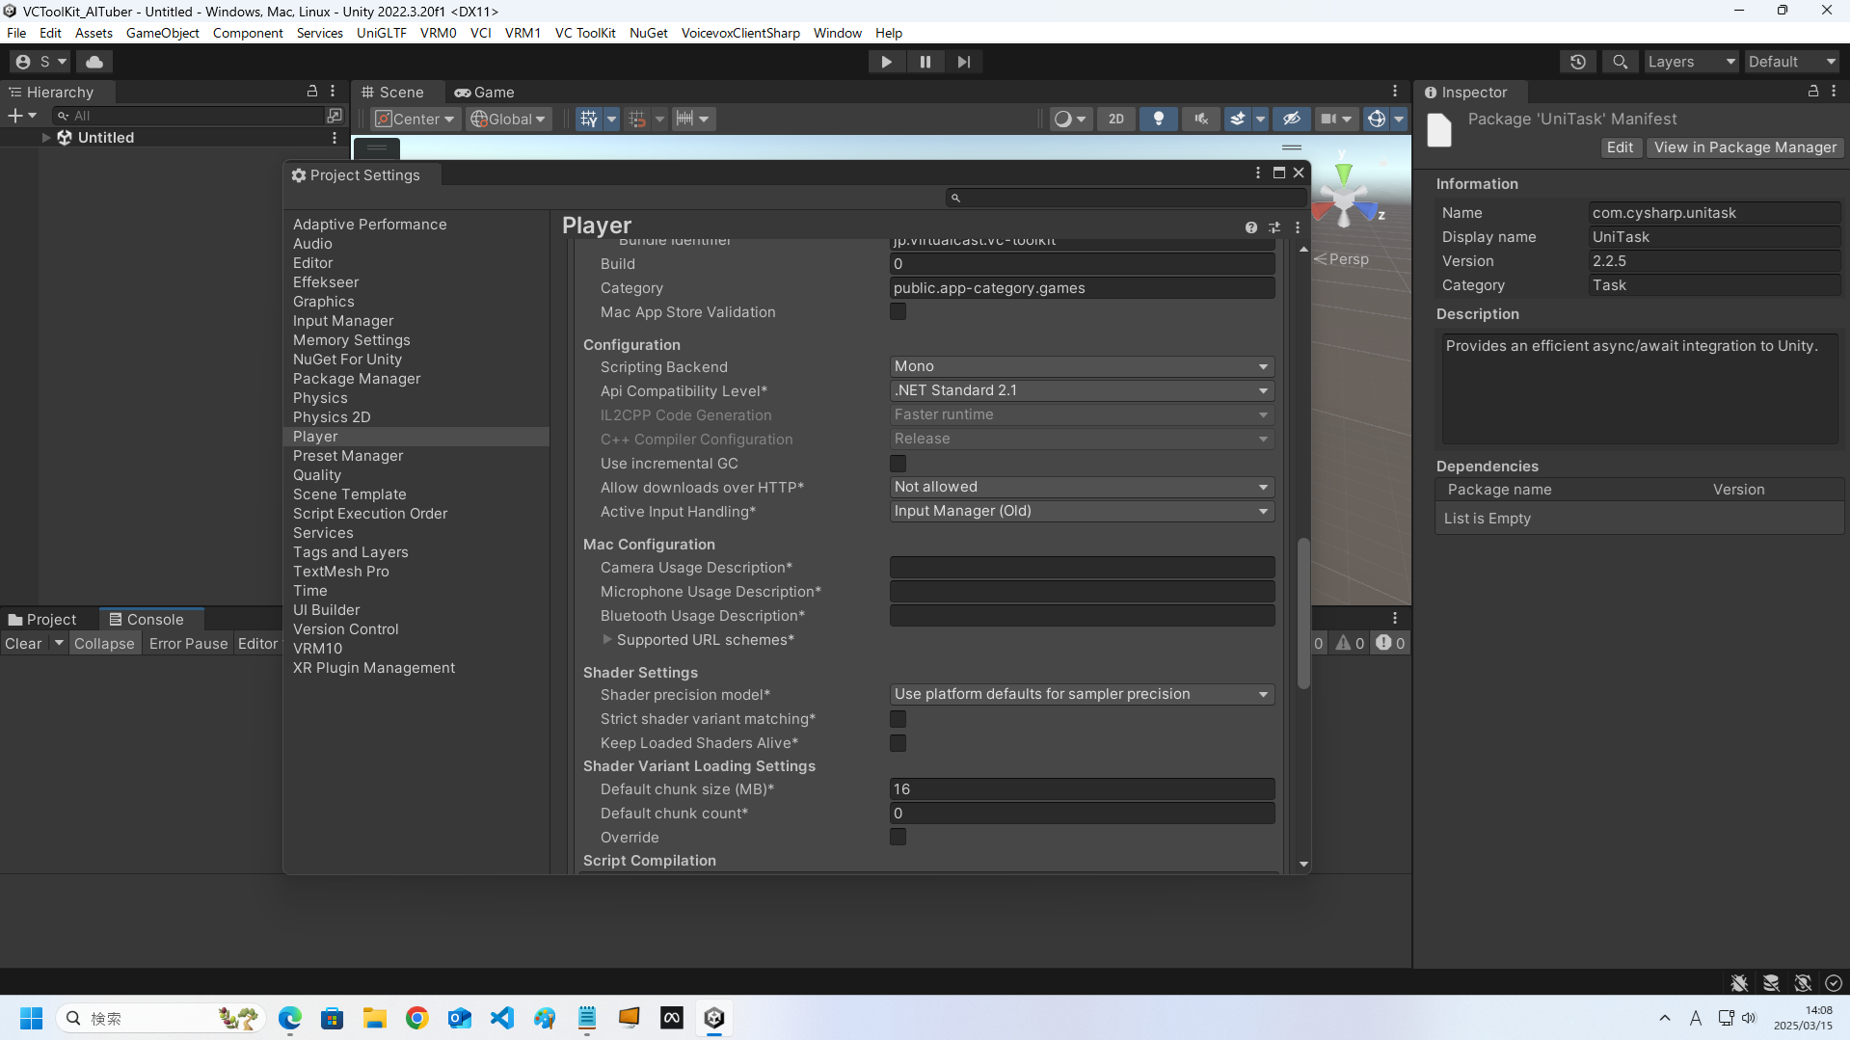Open Visual Studio Code from taskbar

click(x=502, y=1018)
